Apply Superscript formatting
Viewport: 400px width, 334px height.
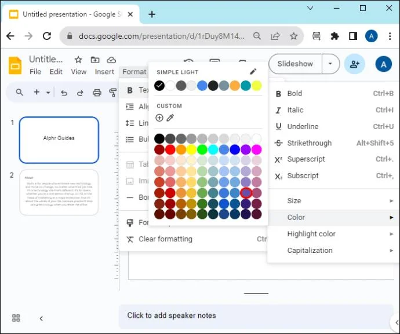coord(334,159)
